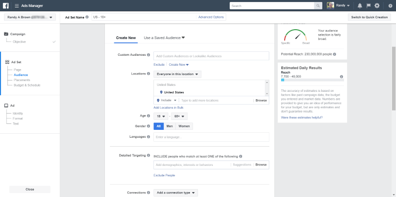Click the search magnifier button

(x=318, y=6)
